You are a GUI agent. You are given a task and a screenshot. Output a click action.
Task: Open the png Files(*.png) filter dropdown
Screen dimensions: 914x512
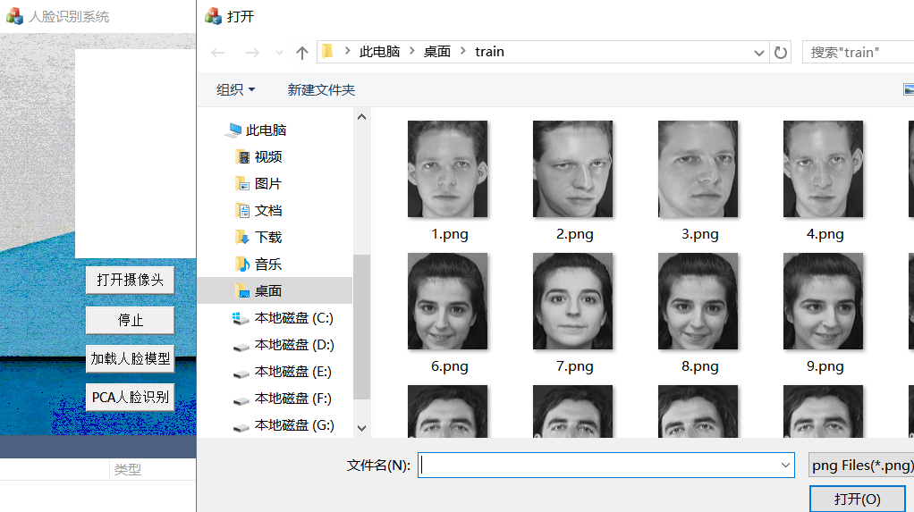pyautogui.click(x=861, y=465)
